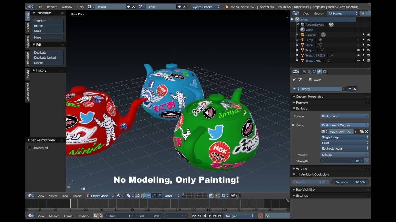
Task: Click the World globe icon in the outliner tree
Action: [x=303, y=30]
